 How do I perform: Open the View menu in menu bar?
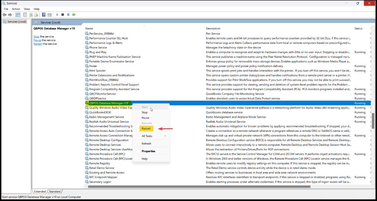(27, 9)
